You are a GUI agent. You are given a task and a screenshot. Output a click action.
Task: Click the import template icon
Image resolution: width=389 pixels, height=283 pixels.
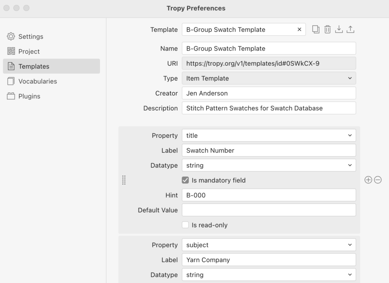(339, 30)
